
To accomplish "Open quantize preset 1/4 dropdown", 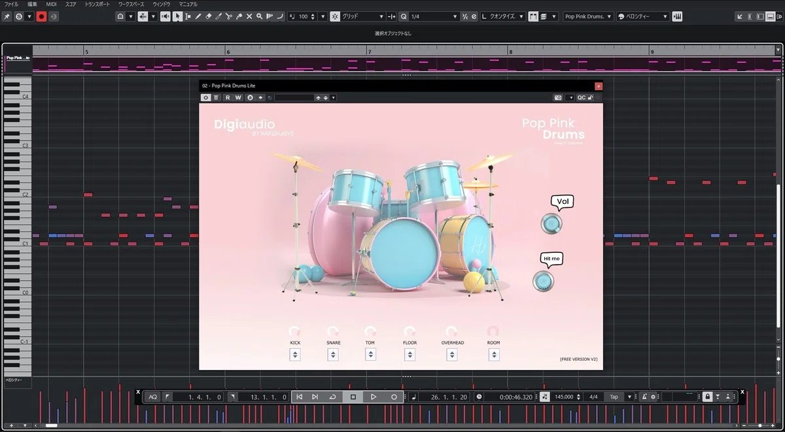I will click(433, 16).
